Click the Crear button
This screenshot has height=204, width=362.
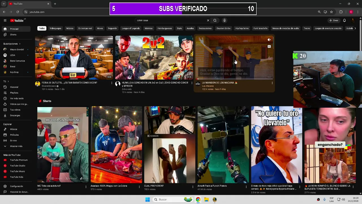coord(334,20)
